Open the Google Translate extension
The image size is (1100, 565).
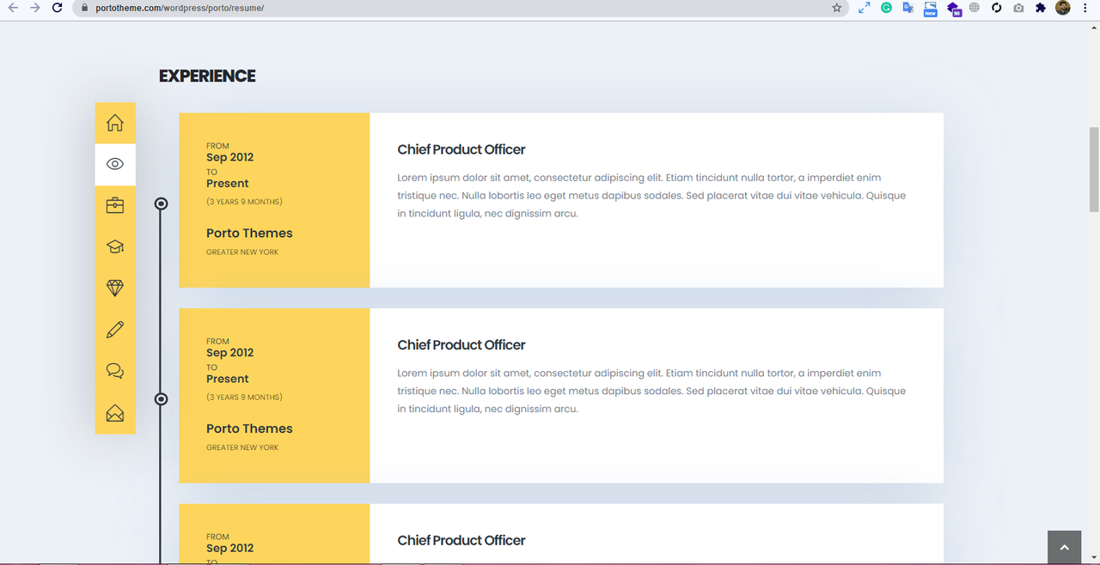click(907, 8)
